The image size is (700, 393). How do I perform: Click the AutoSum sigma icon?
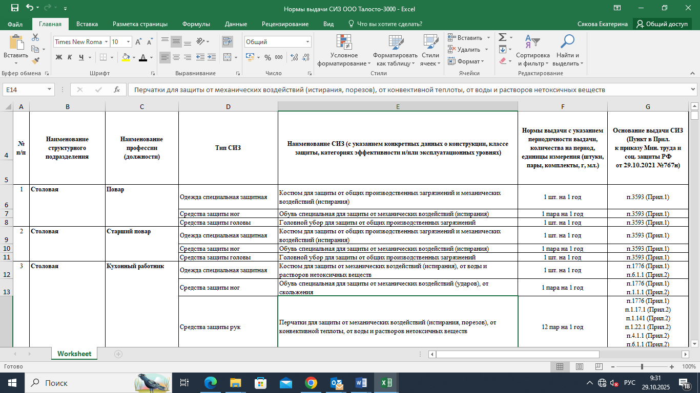502,37
